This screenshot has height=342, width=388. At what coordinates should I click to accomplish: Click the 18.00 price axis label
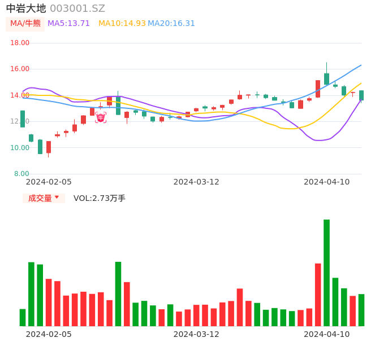click(x=20, y=43)
